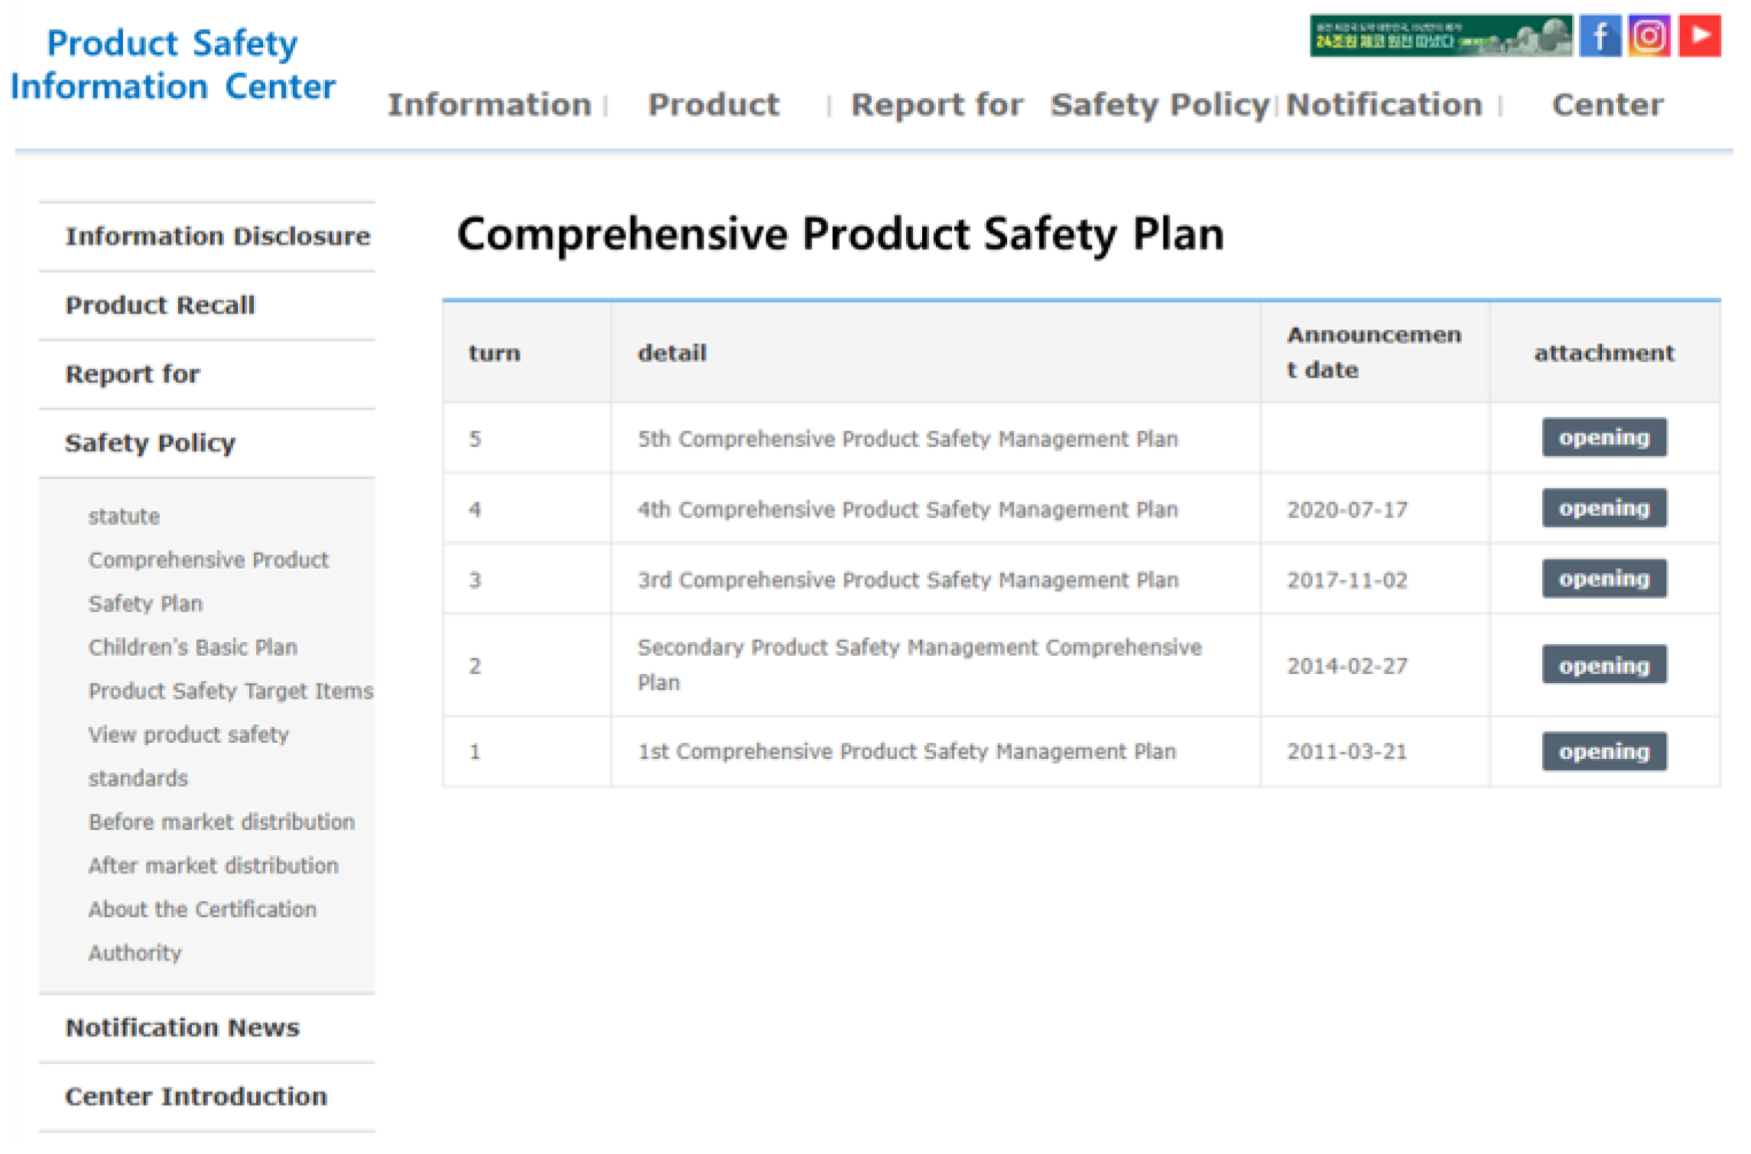Viewport: 1751px width, 1154px height.
Task: Open the YouTube icon link
Action: coord(1699,36)
